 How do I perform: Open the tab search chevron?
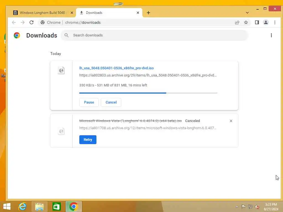[x=247, y=13]
